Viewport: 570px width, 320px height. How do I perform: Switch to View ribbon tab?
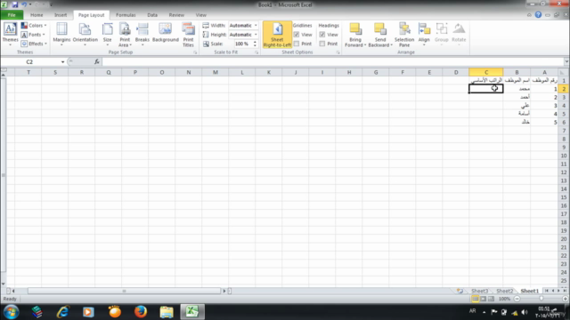coord(200,15)
